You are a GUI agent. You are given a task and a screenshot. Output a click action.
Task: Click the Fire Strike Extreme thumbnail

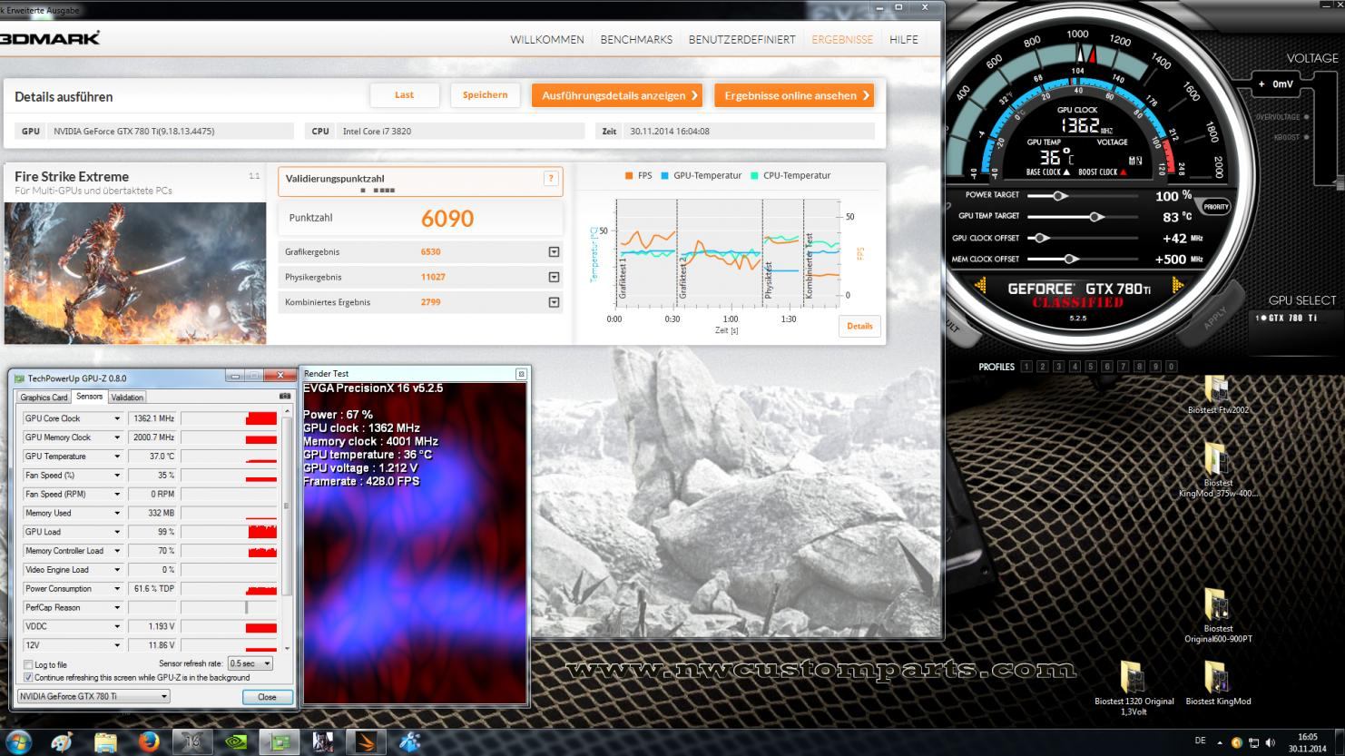[x=135, y=273]
